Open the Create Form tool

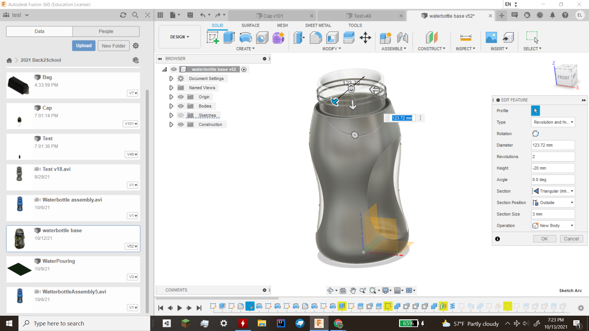pyautogui.click(x=278, y=37)
